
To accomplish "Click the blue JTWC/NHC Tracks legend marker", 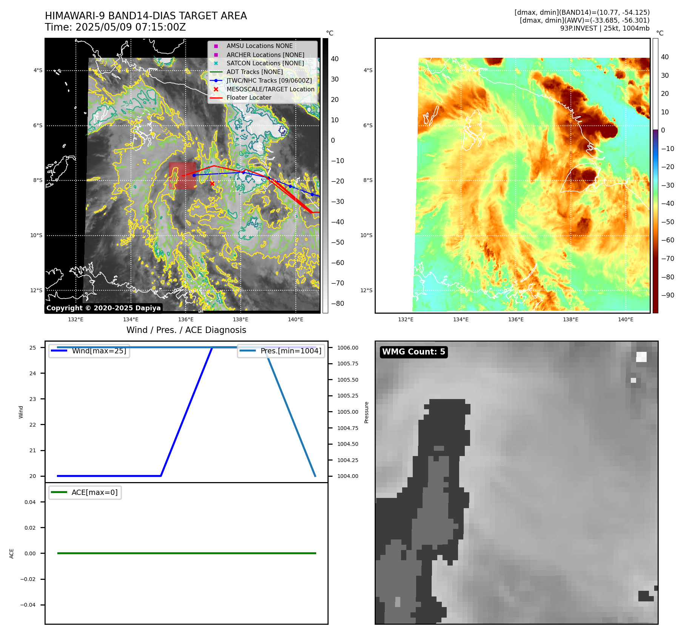I will click(216, 80).
